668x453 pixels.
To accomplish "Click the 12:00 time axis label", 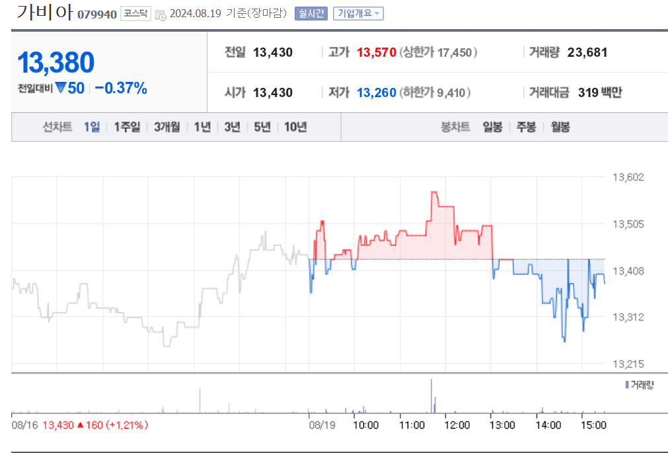I will click(457, 425).
